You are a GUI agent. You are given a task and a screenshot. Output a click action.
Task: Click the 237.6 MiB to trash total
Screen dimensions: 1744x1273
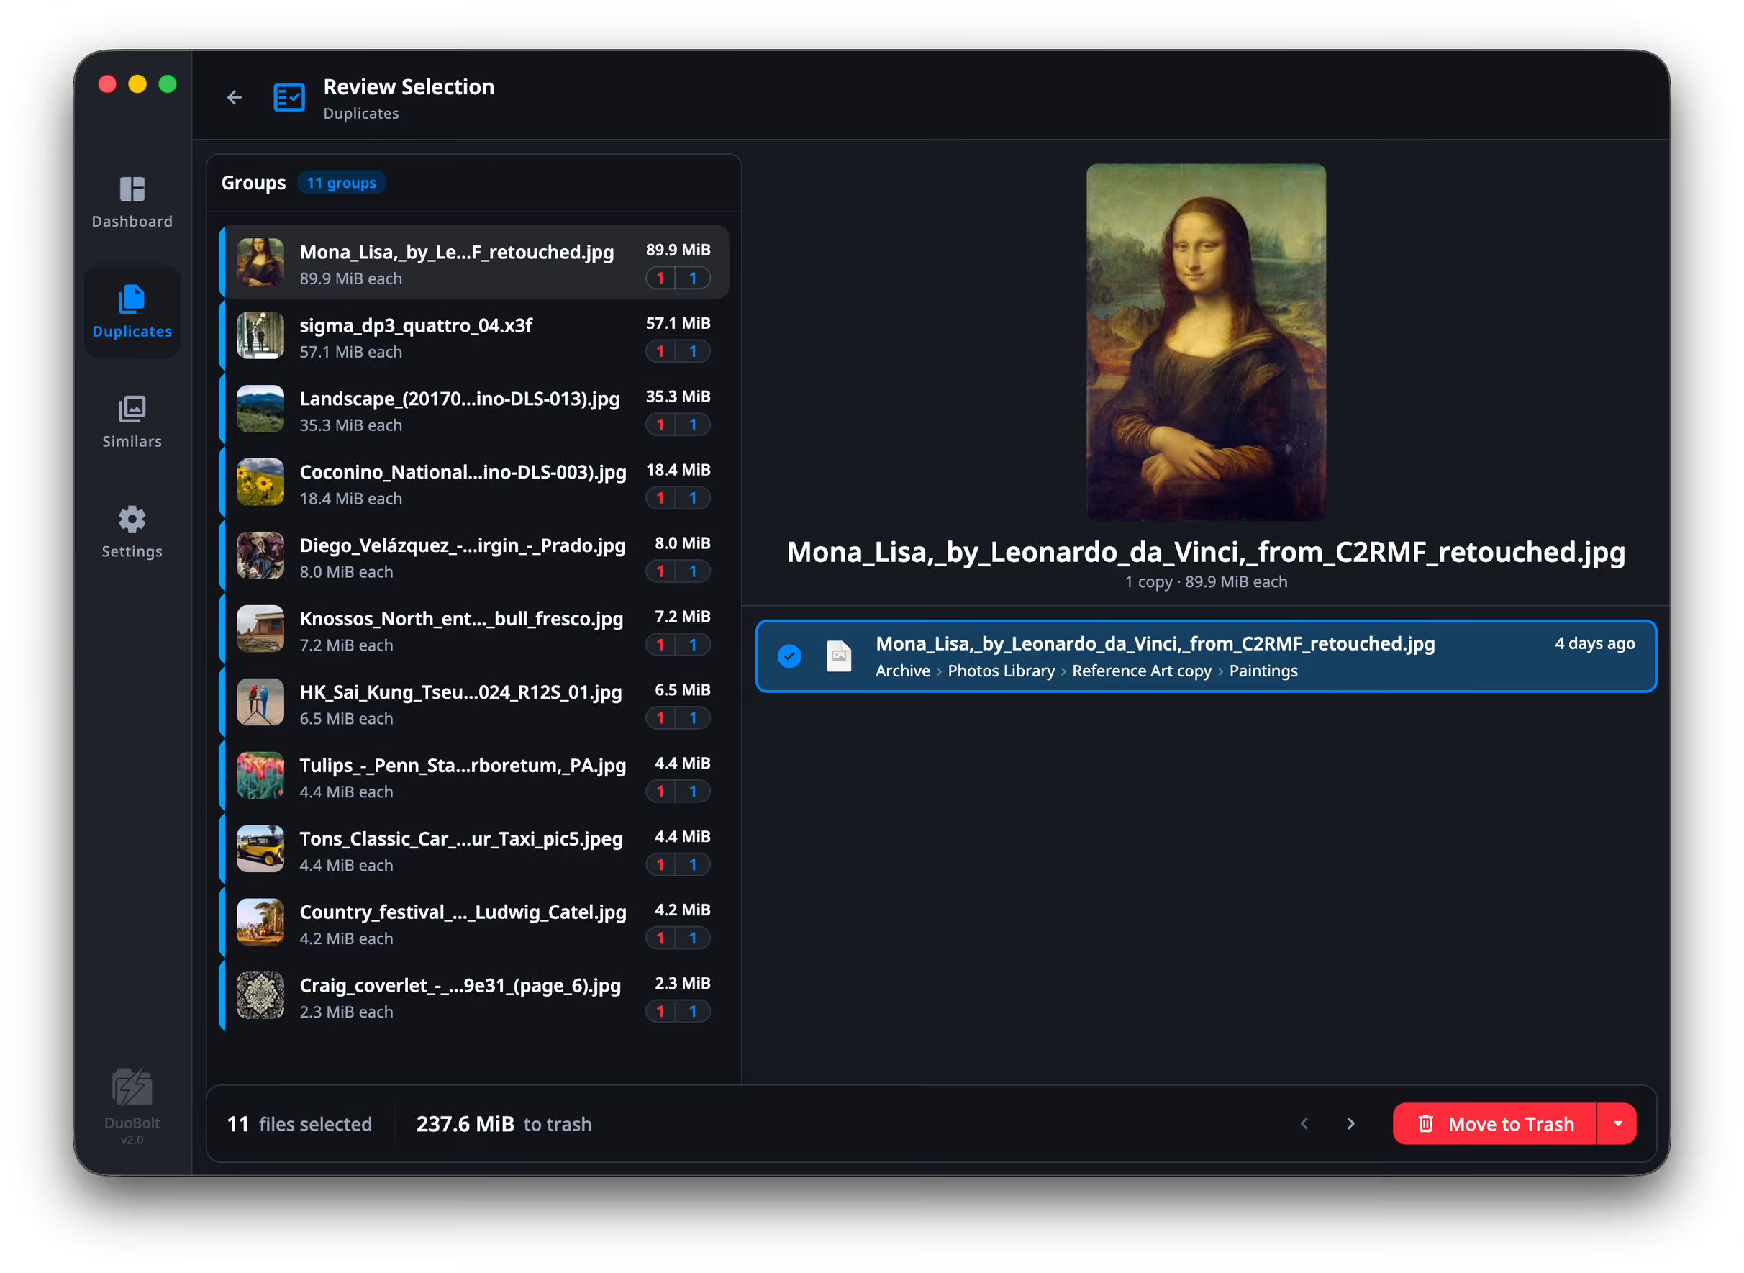504,1124
